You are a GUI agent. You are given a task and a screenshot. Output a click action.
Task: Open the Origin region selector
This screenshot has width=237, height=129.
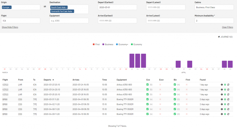click(x=26, y=7)
